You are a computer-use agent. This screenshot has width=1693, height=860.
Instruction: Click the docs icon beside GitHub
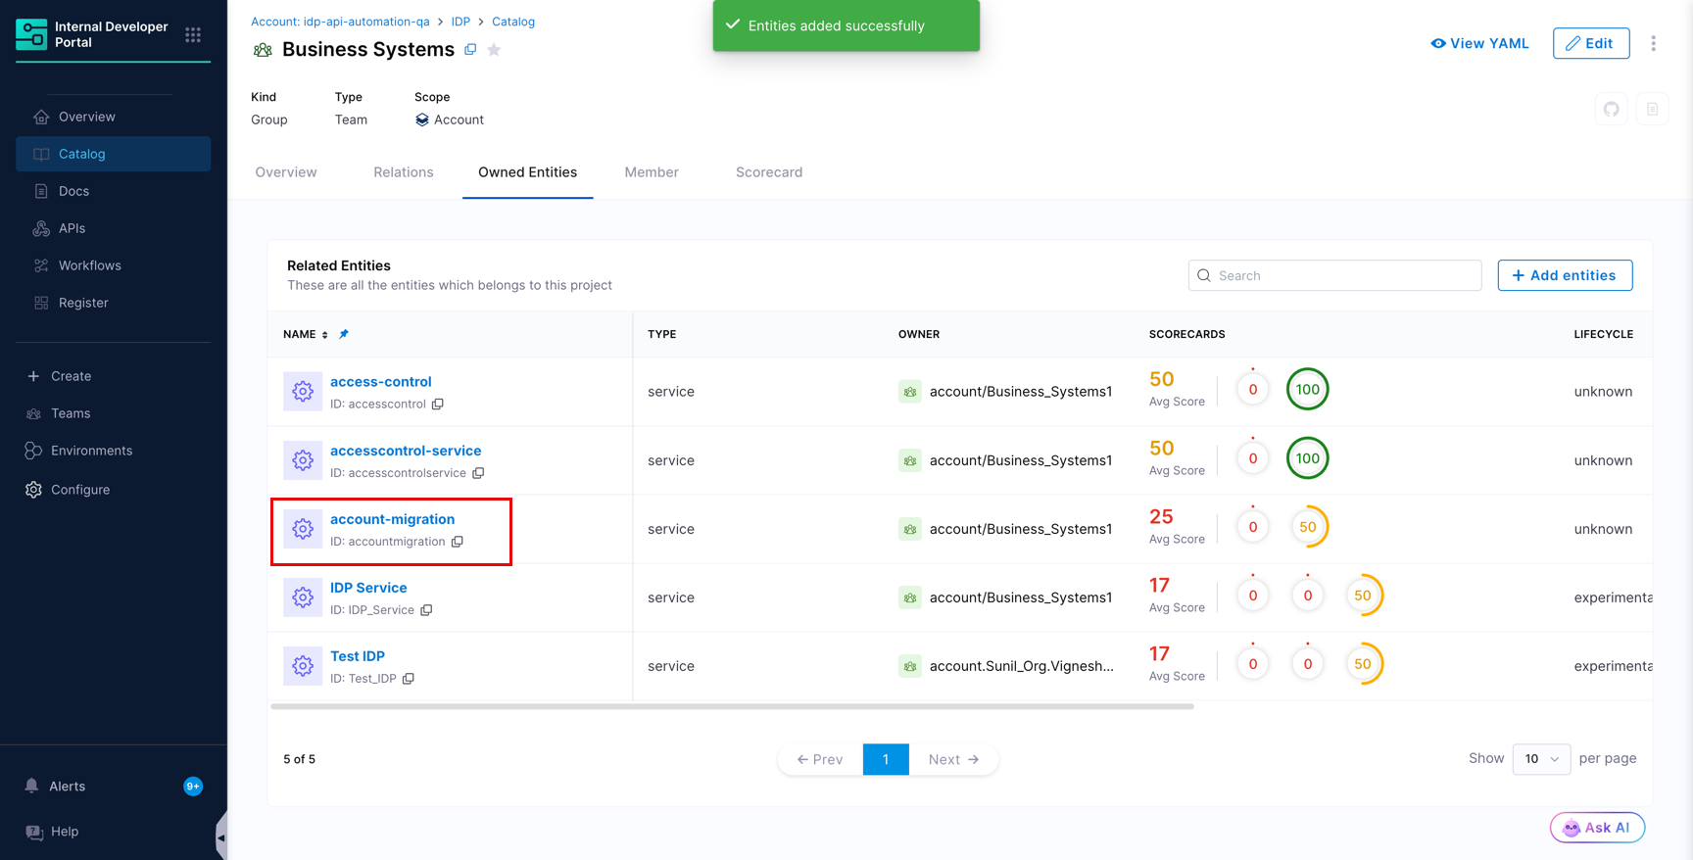click(x=1652, y=109)
